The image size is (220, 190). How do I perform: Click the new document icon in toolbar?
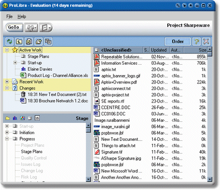pos(38,41)
